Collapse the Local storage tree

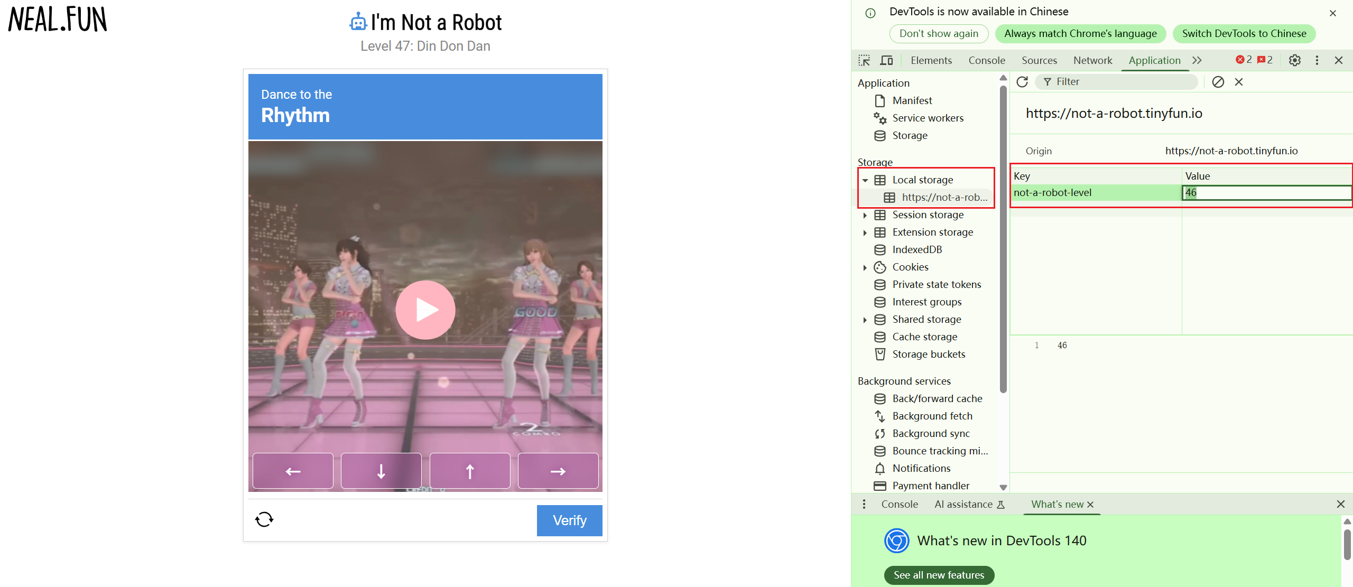(x=865, y=180)
